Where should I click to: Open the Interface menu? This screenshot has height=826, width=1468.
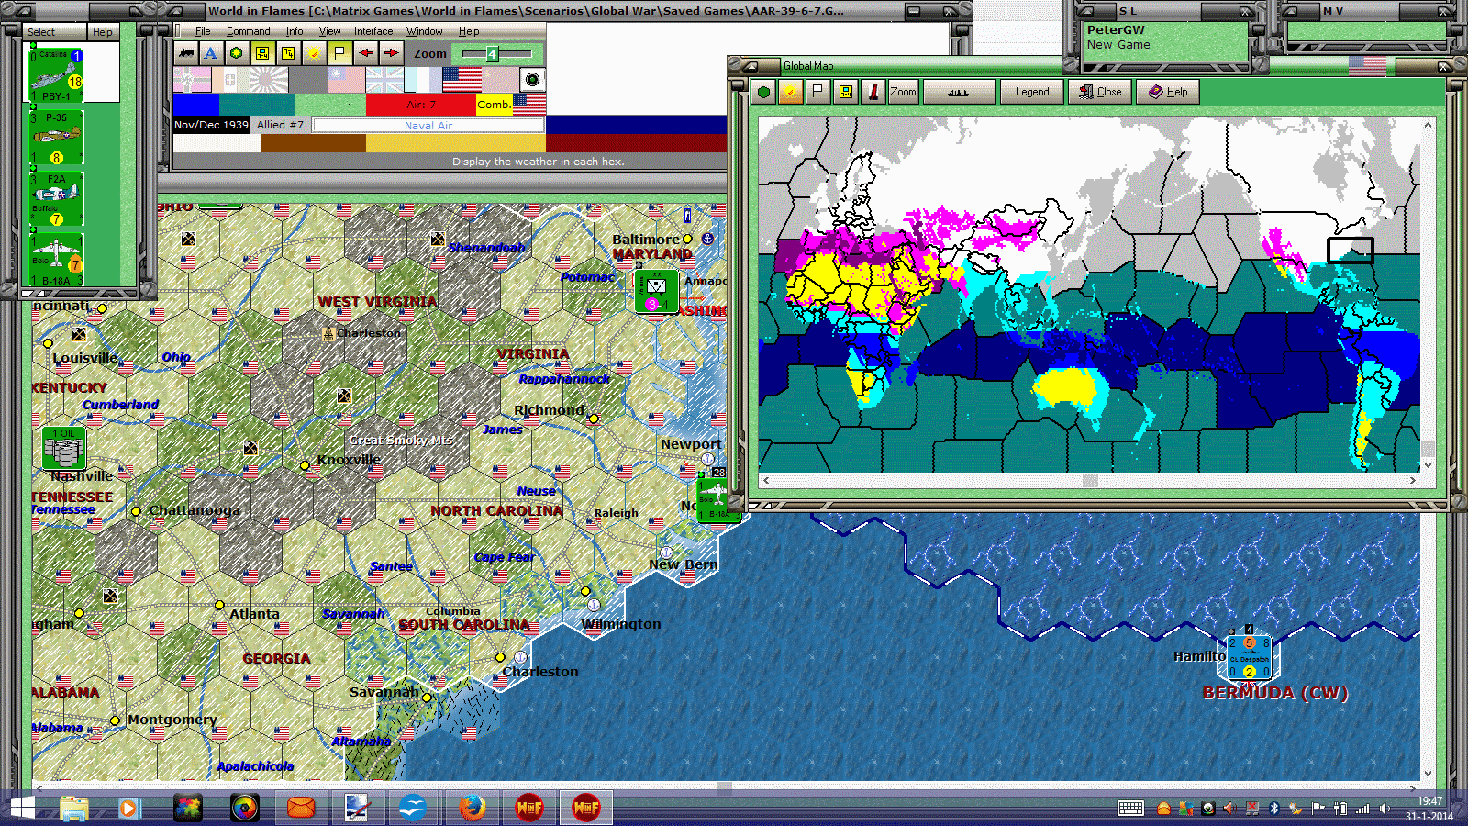coord(373,31)
